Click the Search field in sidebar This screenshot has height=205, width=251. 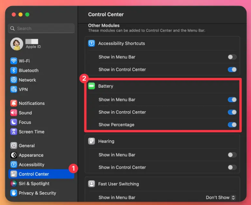[x=41, y=28]
